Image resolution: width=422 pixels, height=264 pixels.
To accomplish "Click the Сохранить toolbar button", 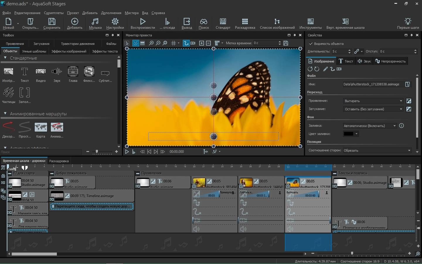I will (52, 23).
